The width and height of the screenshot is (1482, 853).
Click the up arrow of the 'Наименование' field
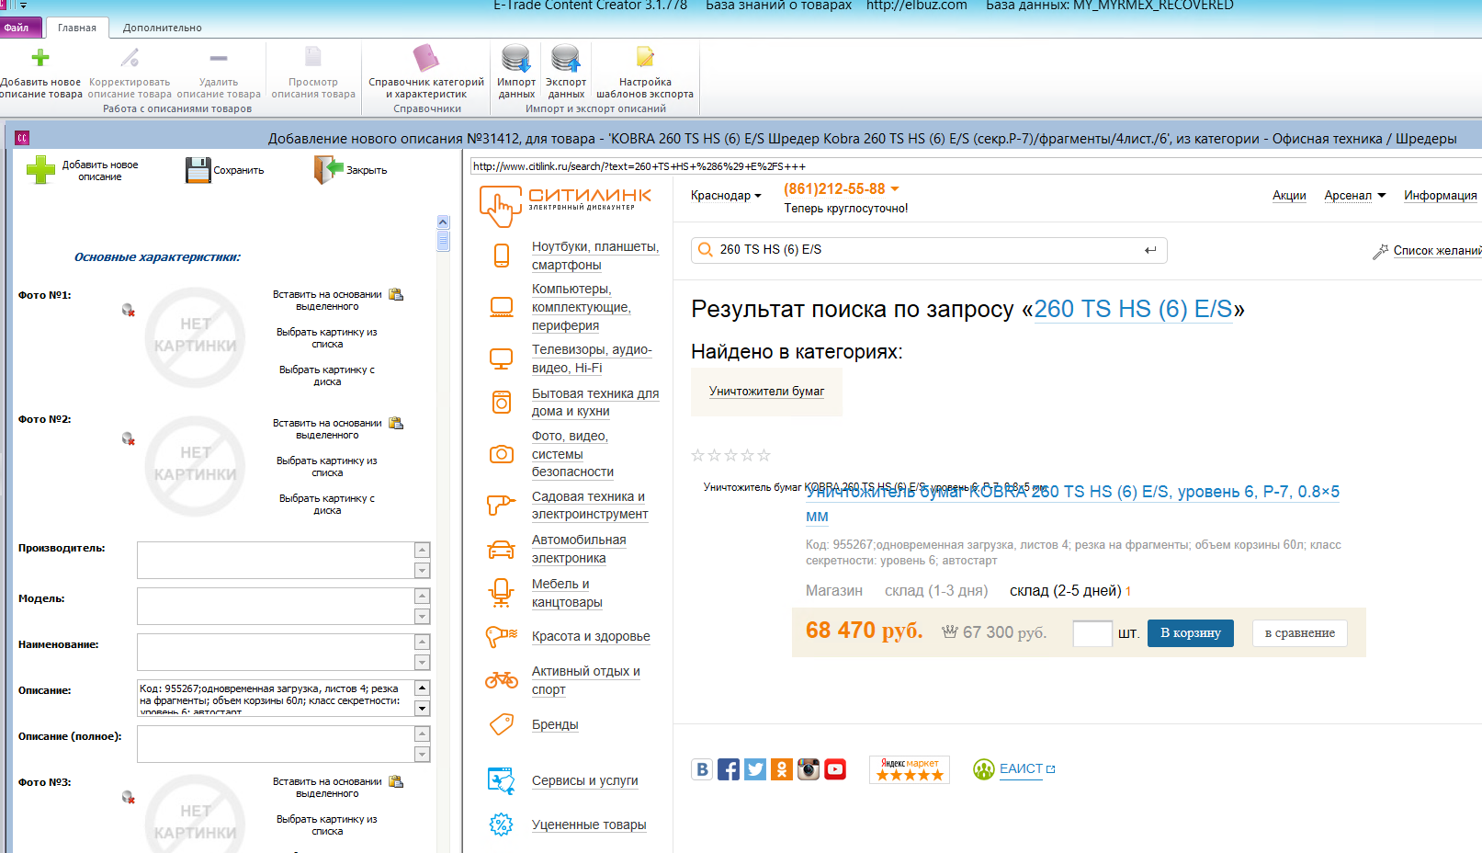point(423,642)
